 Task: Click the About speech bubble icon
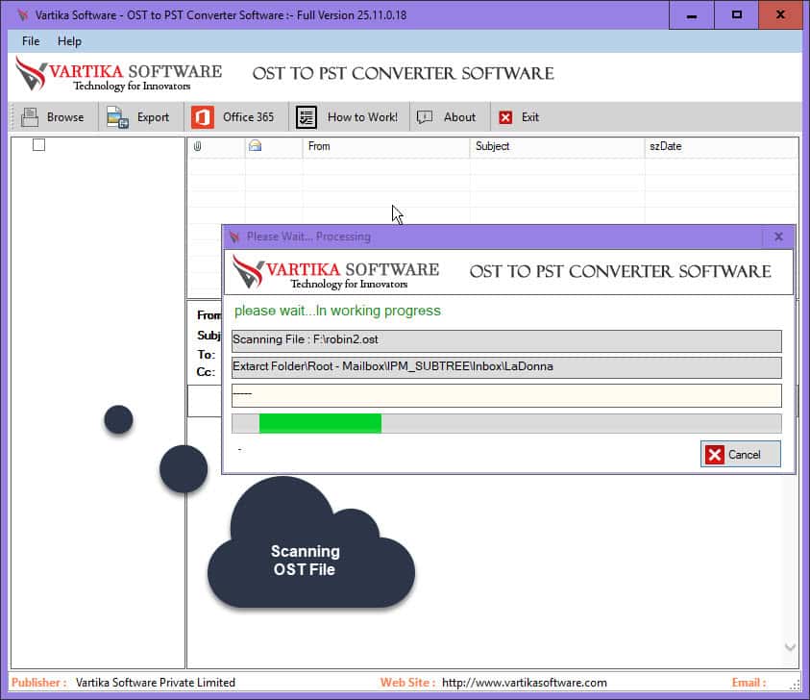pyautogui.click(x=425, y=117)
